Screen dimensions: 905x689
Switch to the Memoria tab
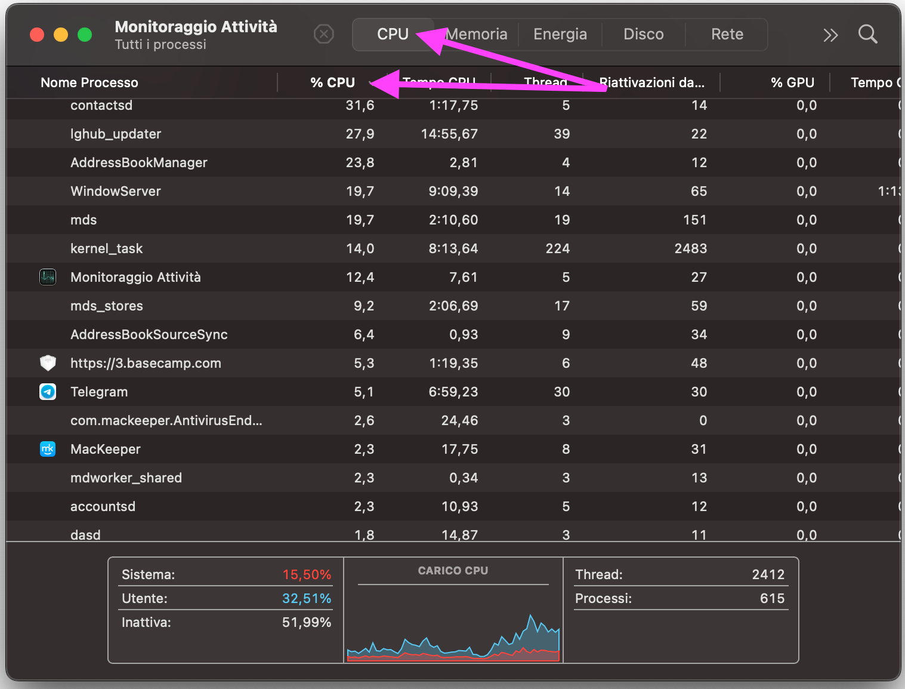(476, 34)
